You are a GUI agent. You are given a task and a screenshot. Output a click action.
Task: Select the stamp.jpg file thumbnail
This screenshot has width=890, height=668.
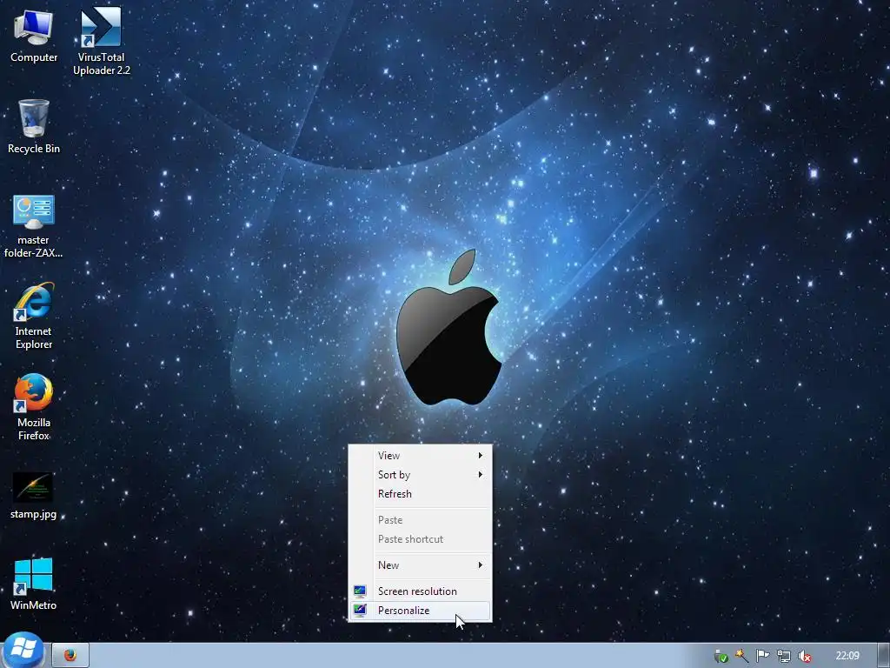(x=34, y=495)
